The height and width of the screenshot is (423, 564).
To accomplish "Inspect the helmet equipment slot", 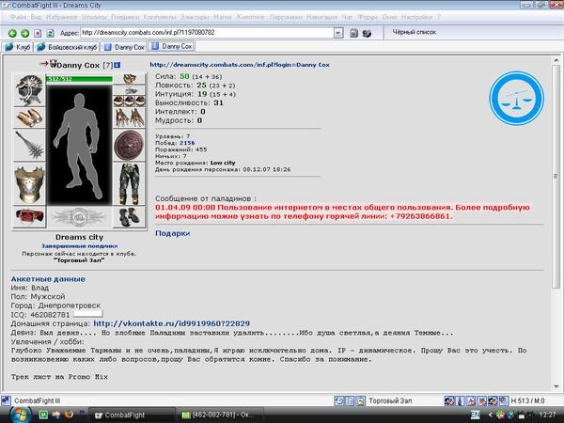I will 29,90.
